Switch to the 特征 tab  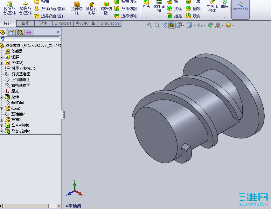[8, 23]
